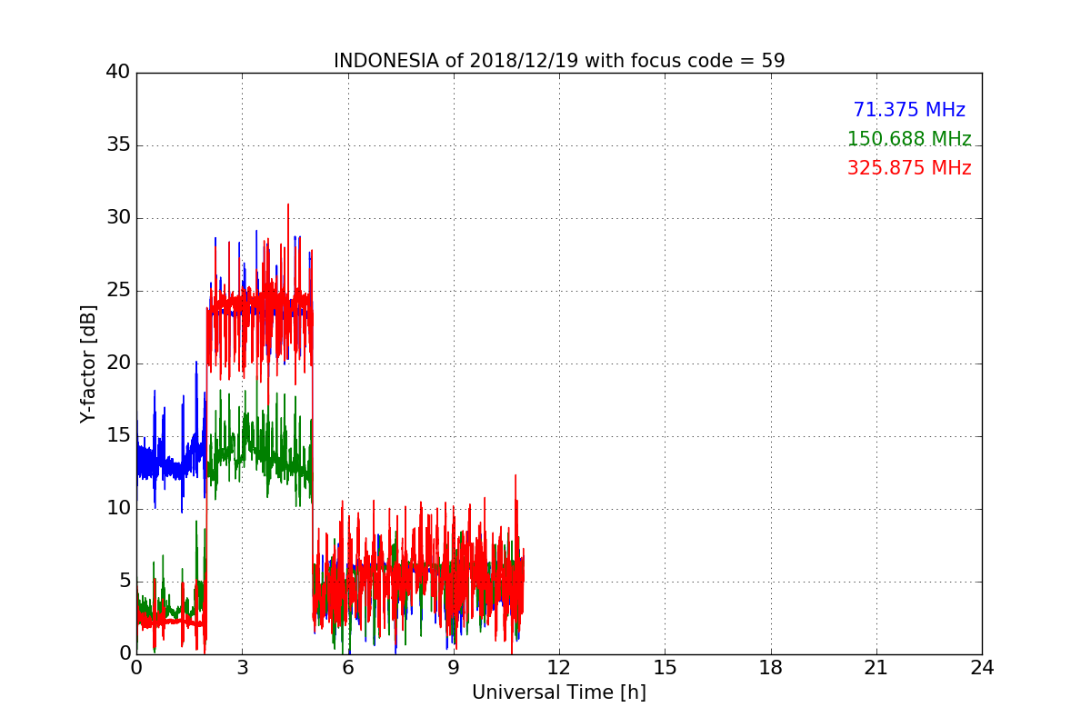This screenshot has width=1091, height=727.
Task: Click the x-axis tick label 24
Action: point(982,668)
